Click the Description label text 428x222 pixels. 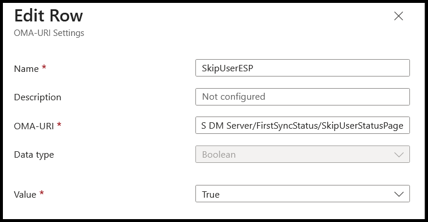pos(37,97)
